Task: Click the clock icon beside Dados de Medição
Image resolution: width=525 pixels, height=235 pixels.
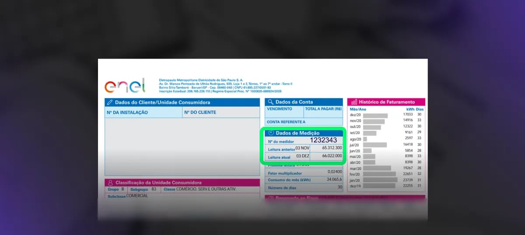Action: coord(271,133)
